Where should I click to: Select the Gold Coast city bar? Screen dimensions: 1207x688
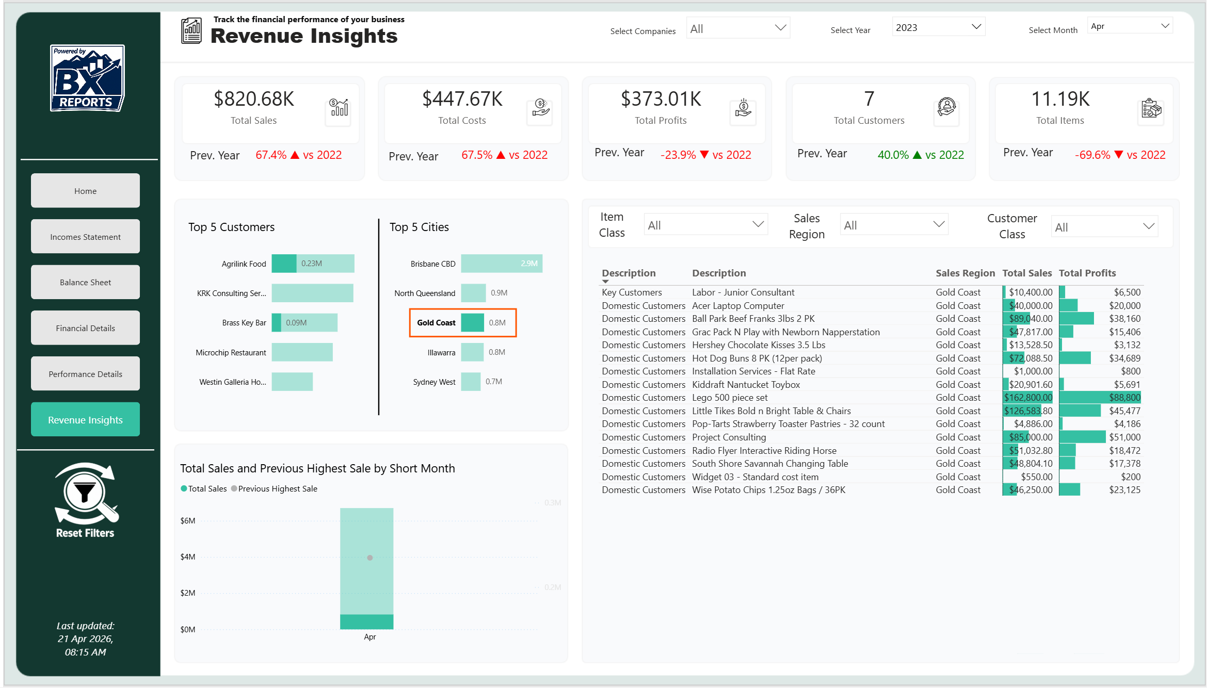[x=472, y=322]
